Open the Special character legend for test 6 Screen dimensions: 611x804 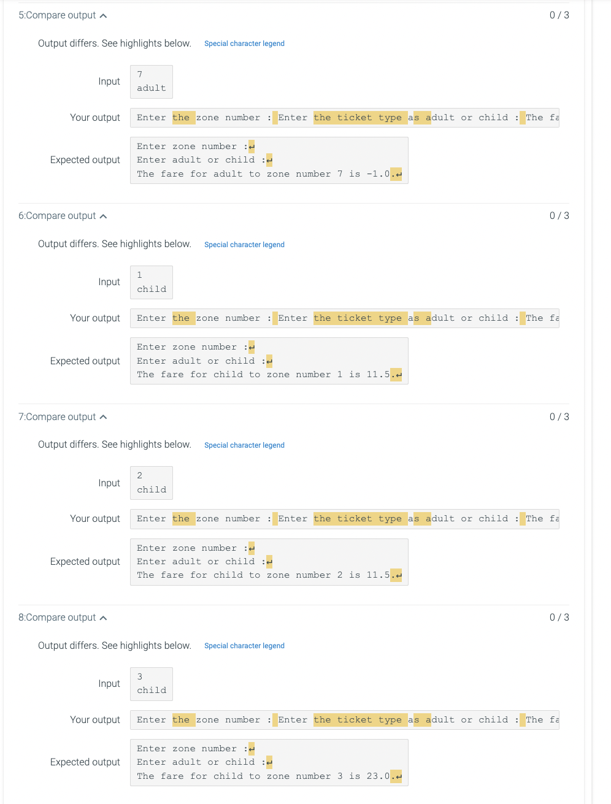(x=244, y=244)
